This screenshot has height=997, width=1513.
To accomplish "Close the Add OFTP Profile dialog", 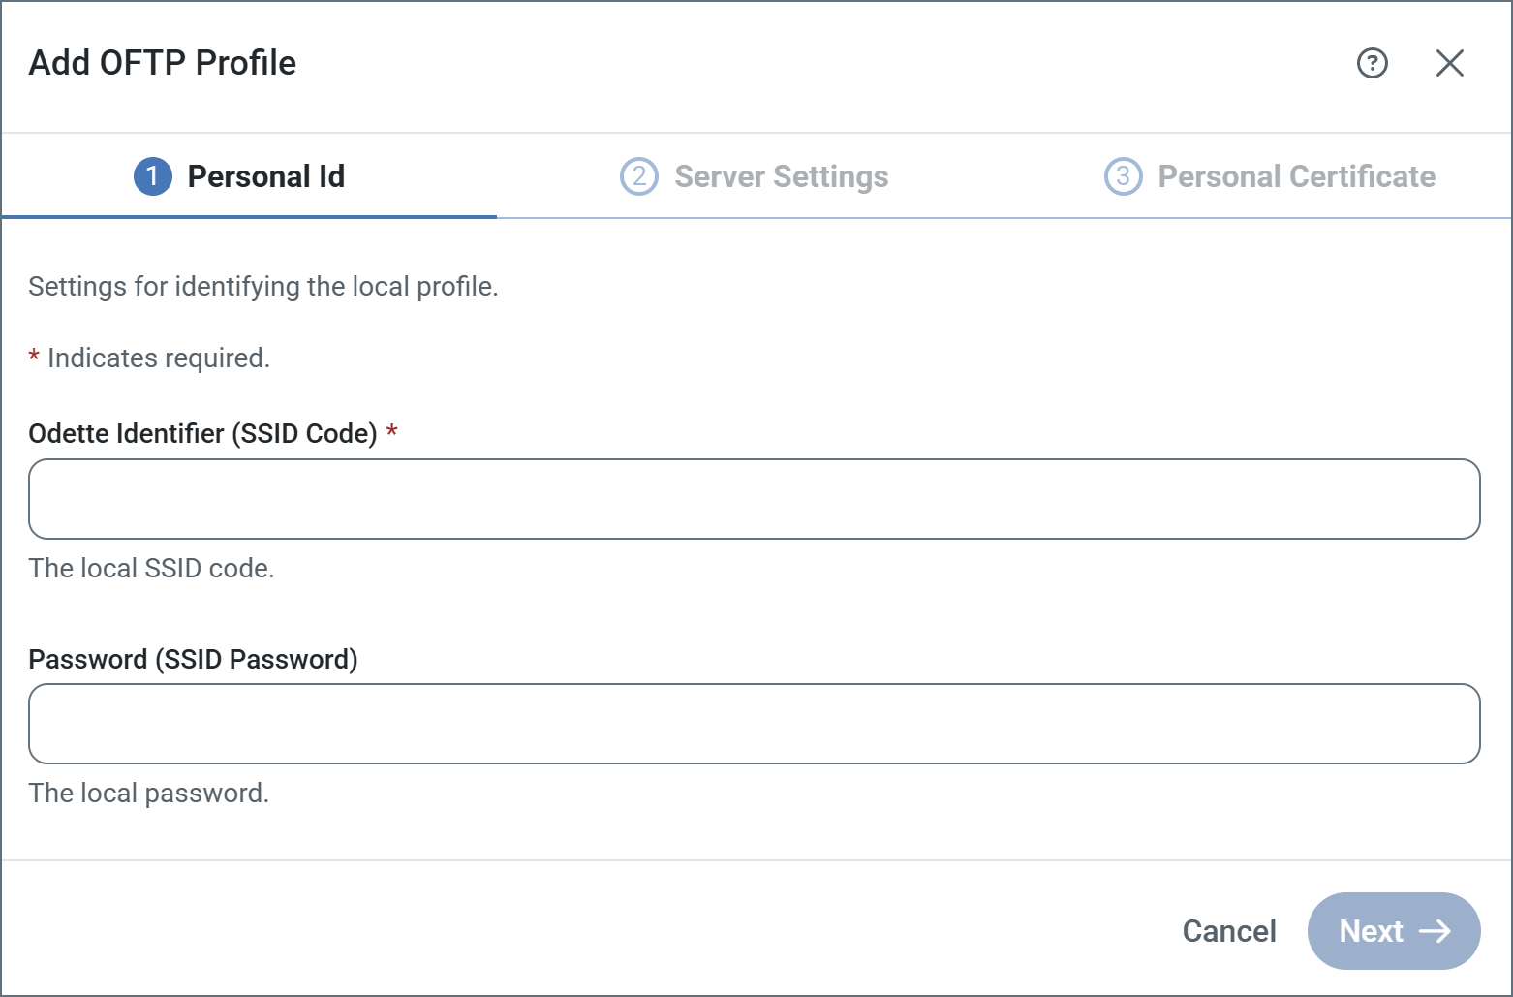I will click(1449, 63).
